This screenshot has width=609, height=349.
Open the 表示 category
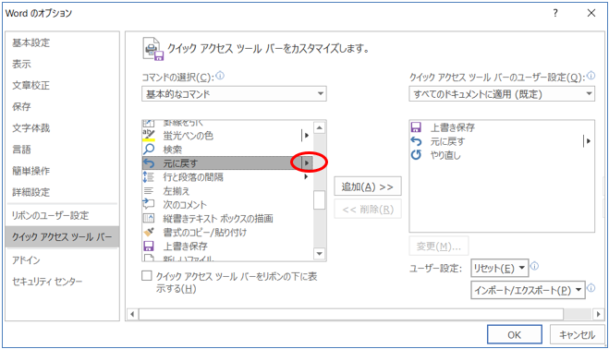click(x=21, y=64)
